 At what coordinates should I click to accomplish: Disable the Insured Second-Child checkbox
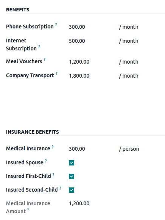pyautogui.click(x=72, y=190)
